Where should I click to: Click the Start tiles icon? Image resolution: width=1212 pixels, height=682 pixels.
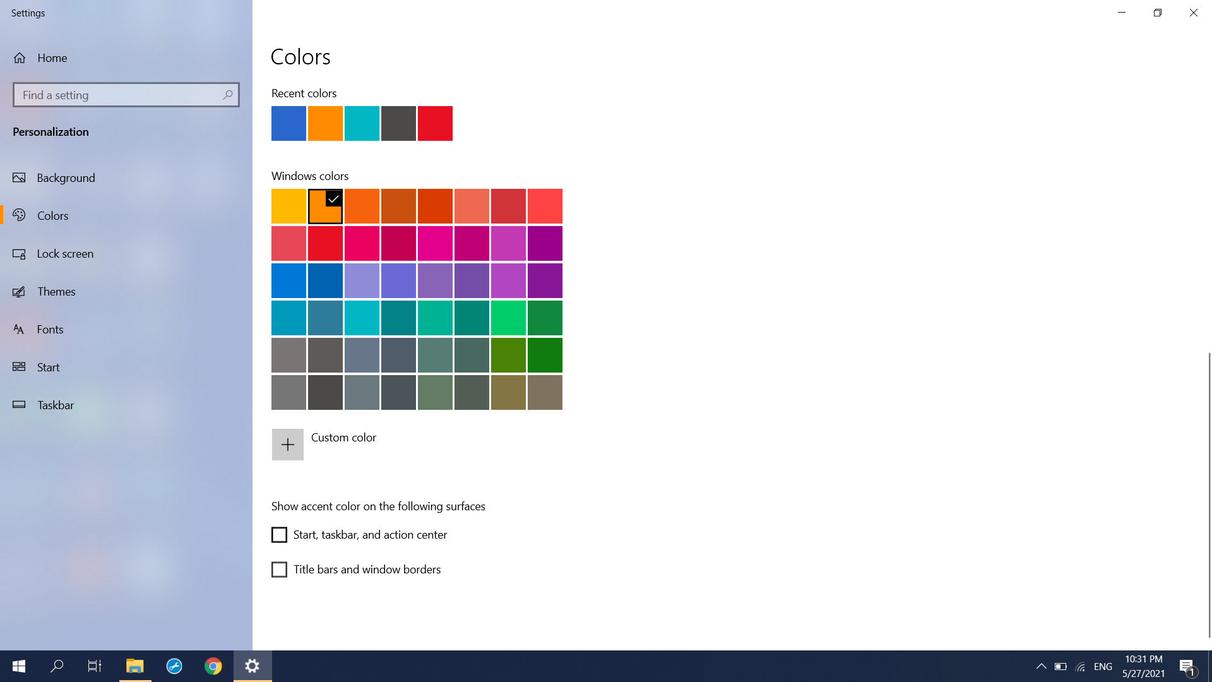pyautogui.click(x=19, y=367)
